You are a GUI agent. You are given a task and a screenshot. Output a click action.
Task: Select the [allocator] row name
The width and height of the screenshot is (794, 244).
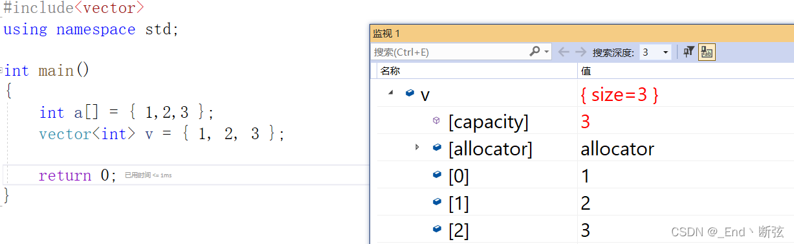(490, 149)
